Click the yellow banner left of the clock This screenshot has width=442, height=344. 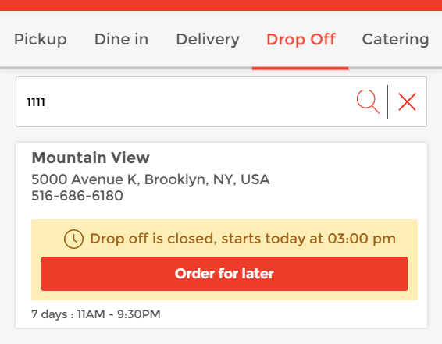[48, 239]
